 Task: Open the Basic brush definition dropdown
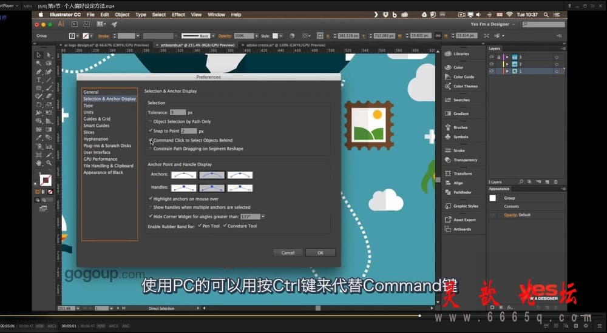pyautogui.click(x=212, y=36)
